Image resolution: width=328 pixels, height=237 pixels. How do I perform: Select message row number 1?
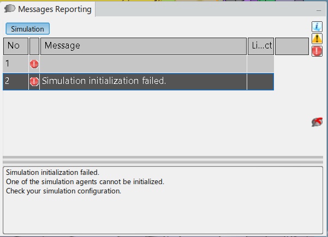coord(138,64)
